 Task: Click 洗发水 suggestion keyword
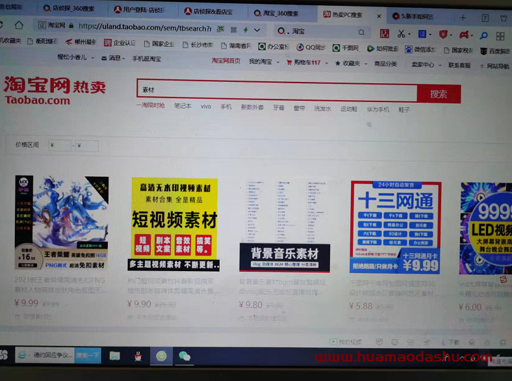tap(323, 109)
